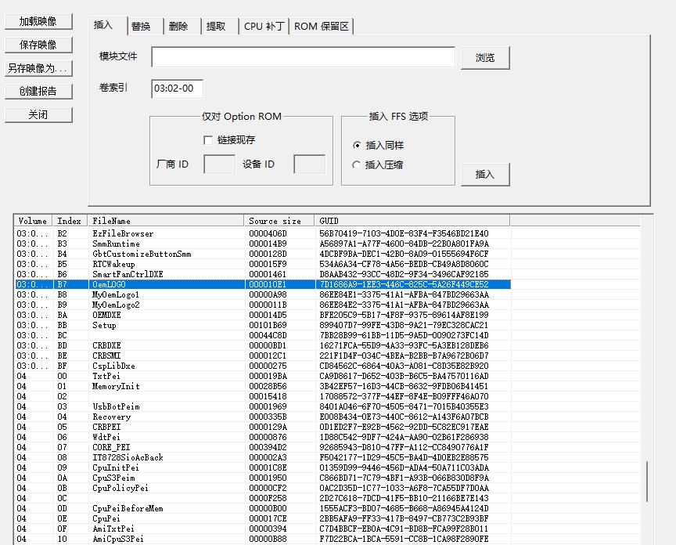Select the CpuInitPei module row
This screenshot has height=545, width=676.
(263, 467)
